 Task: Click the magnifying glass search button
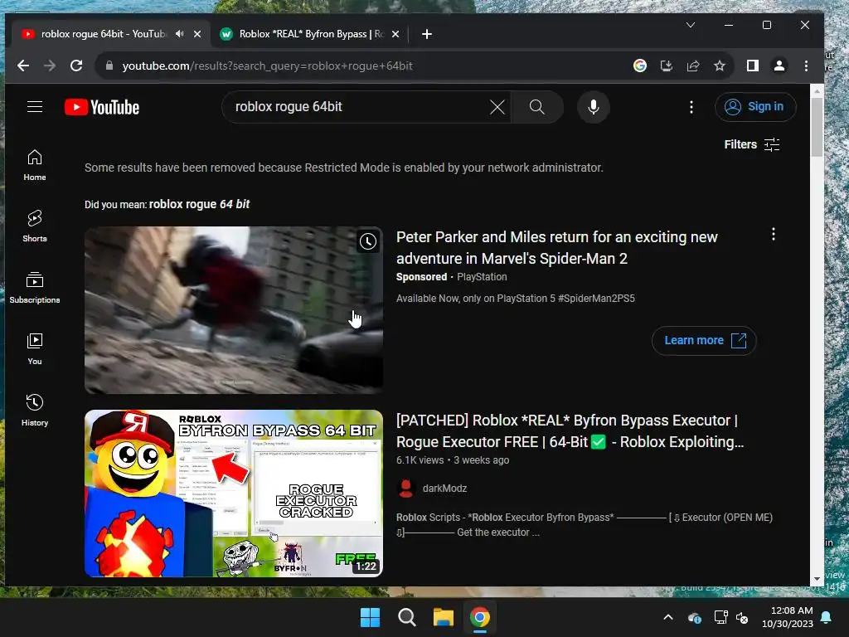click(x=536, y=107)
